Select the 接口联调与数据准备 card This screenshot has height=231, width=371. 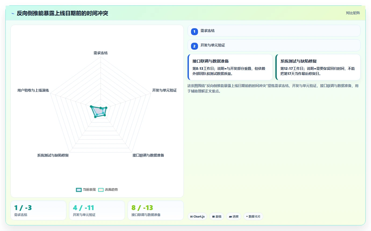tap(230, 67)
